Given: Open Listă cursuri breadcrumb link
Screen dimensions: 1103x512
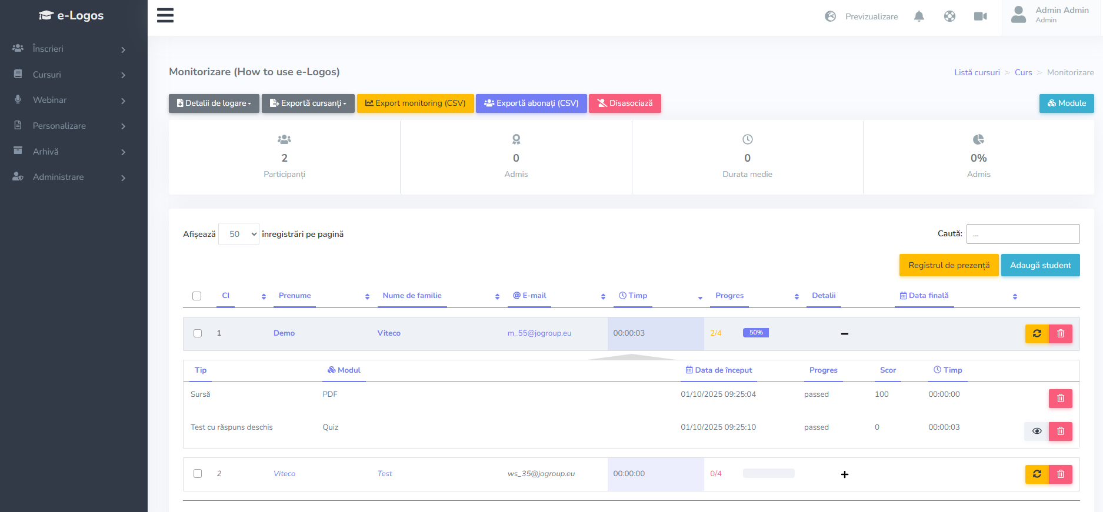Looking at the screenshot, I should tap(977, 72).
